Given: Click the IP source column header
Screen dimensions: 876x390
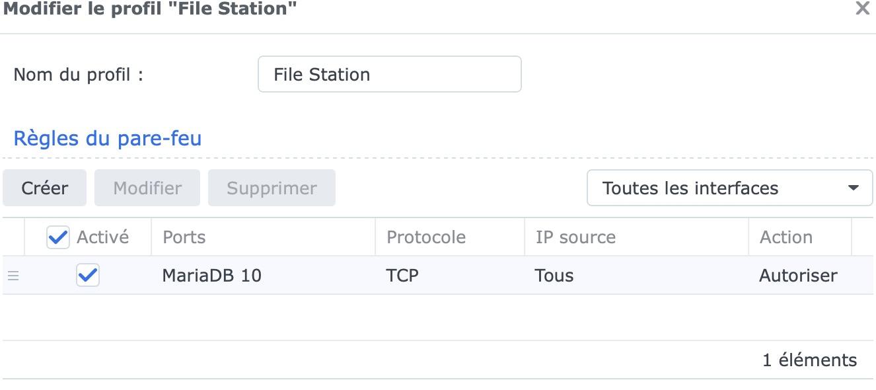Looking at the screenshot, I should click(x=575, y=237).
